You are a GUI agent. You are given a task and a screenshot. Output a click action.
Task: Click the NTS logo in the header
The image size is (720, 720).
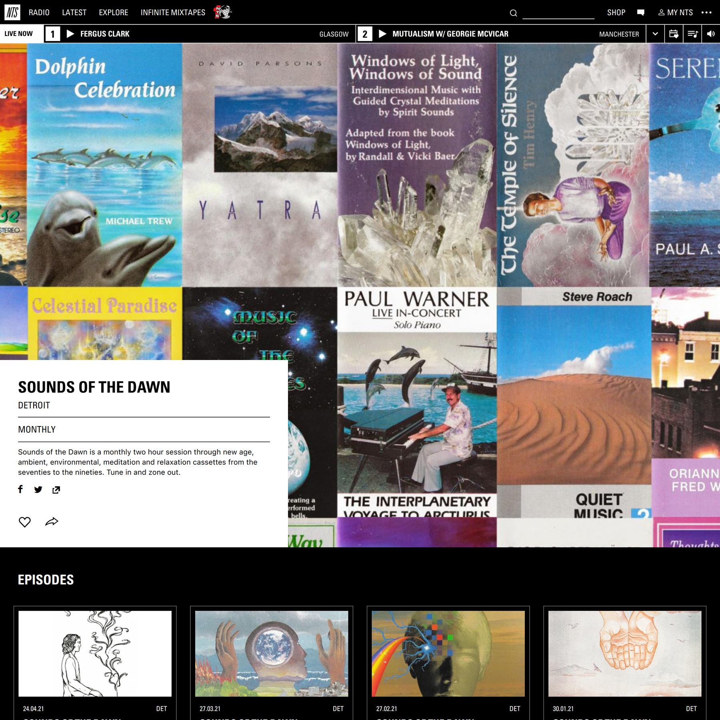coord(12,12)
